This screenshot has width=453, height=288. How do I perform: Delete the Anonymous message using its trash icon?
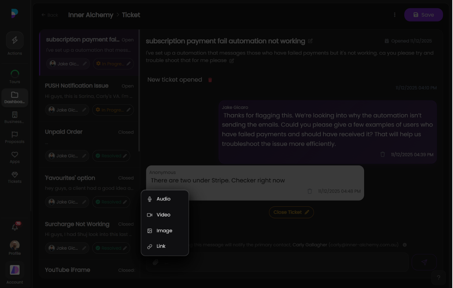309,191
